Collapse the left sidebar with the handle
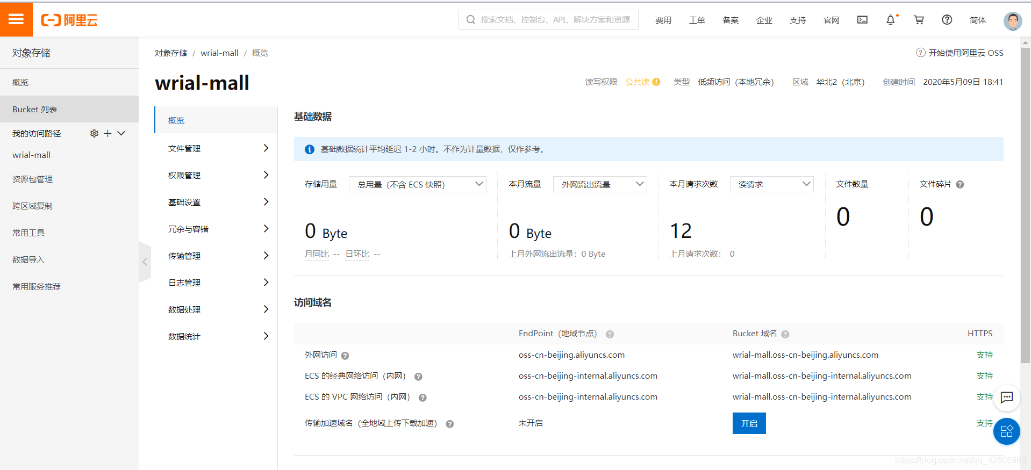 (145, 262)
